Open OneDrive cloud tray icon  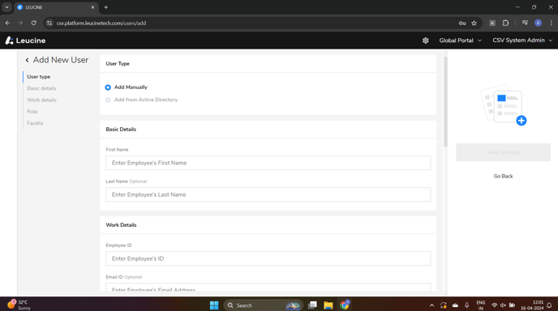pyautogui.click(x=455, y=305)
